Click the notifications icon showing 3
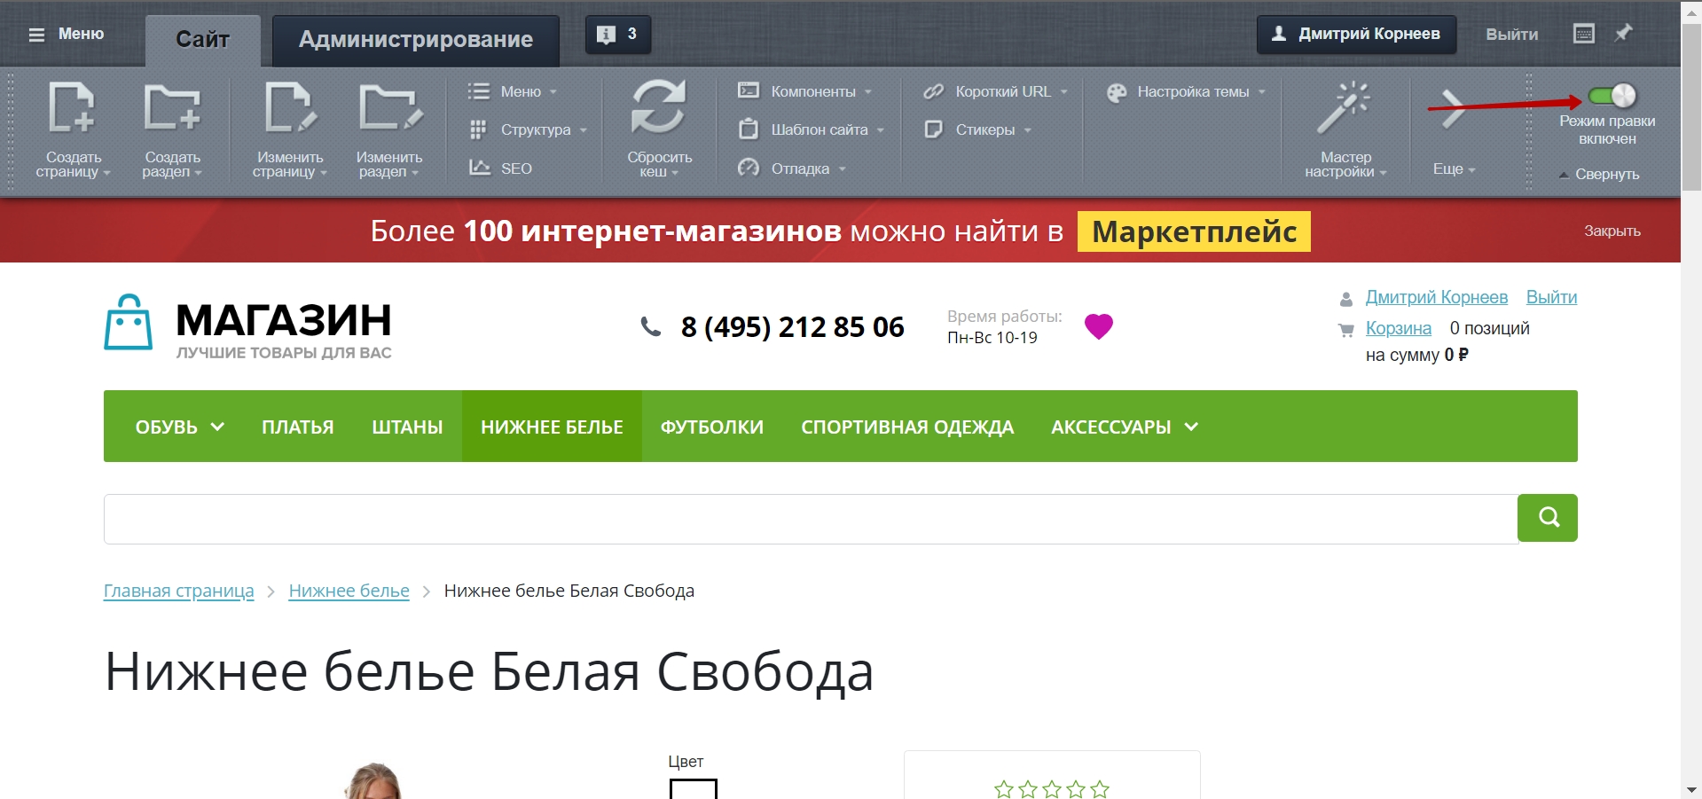The height and width of the screenshot is (799, 1702). (617, 35)
